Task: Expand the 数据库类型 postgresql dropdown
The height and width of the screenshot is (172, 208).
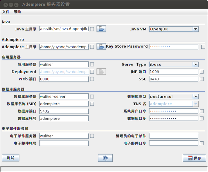Action: [196, 97]
